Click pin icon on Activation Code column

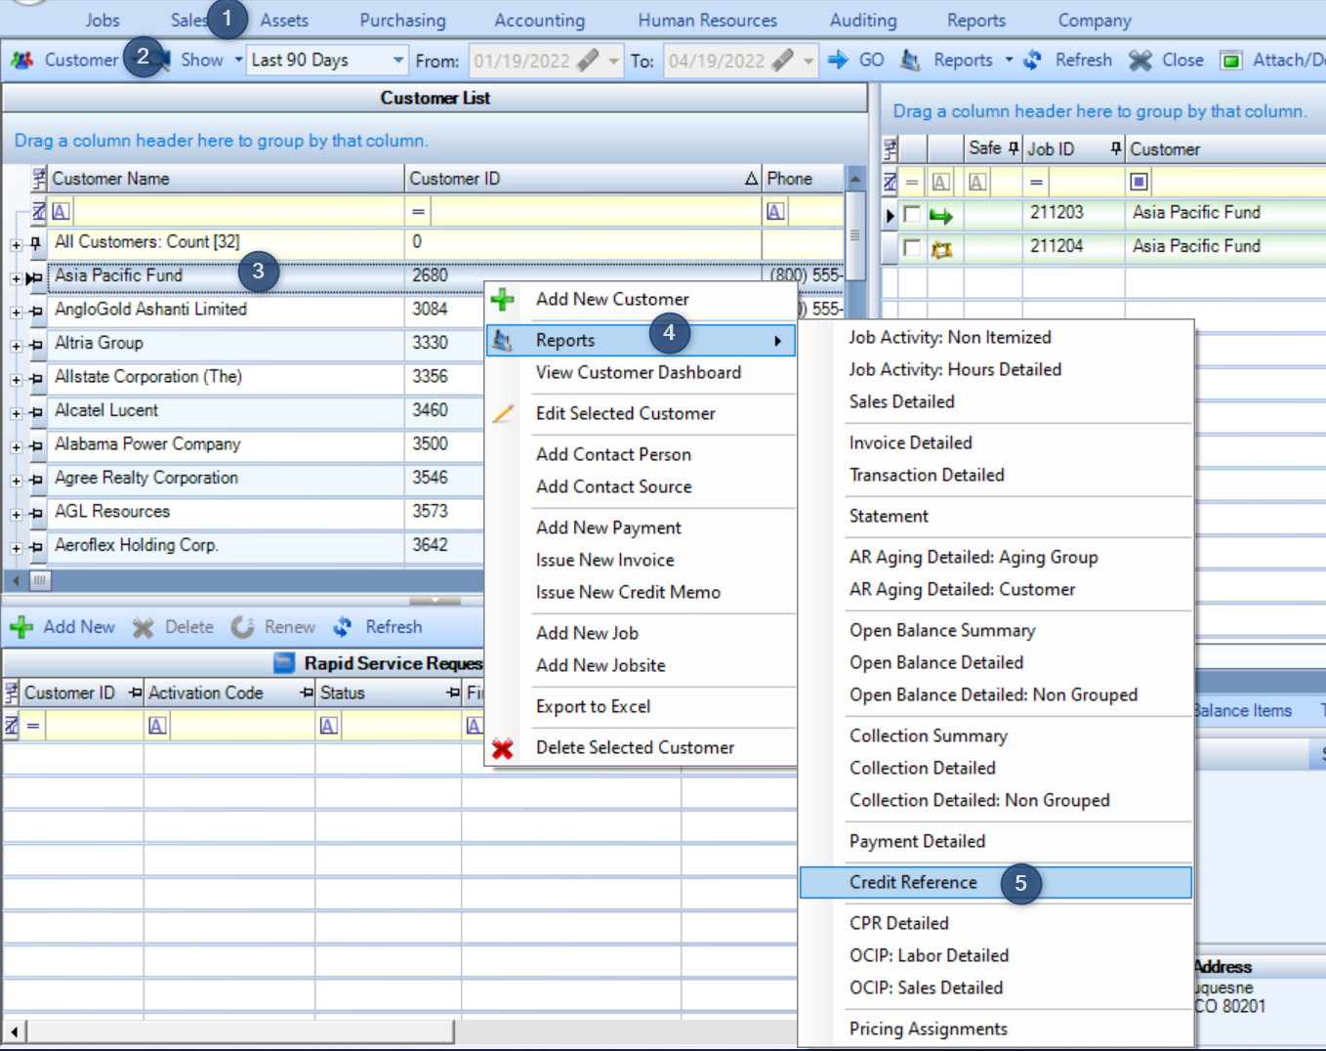307,693
